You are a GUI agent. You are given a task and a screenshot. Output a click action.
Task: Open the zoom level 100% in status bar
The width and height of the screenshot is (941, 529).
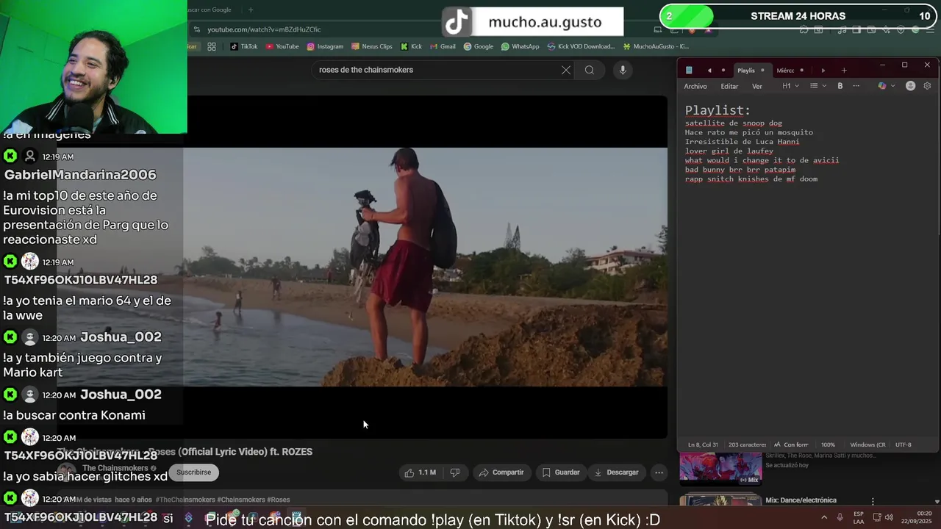(828, 445)
